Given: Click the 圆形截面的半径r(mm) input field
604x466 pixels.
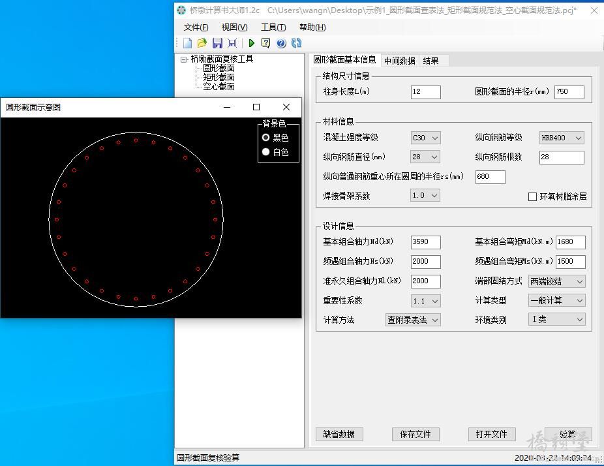Looking at the screenshot, I should coord(569,92).
